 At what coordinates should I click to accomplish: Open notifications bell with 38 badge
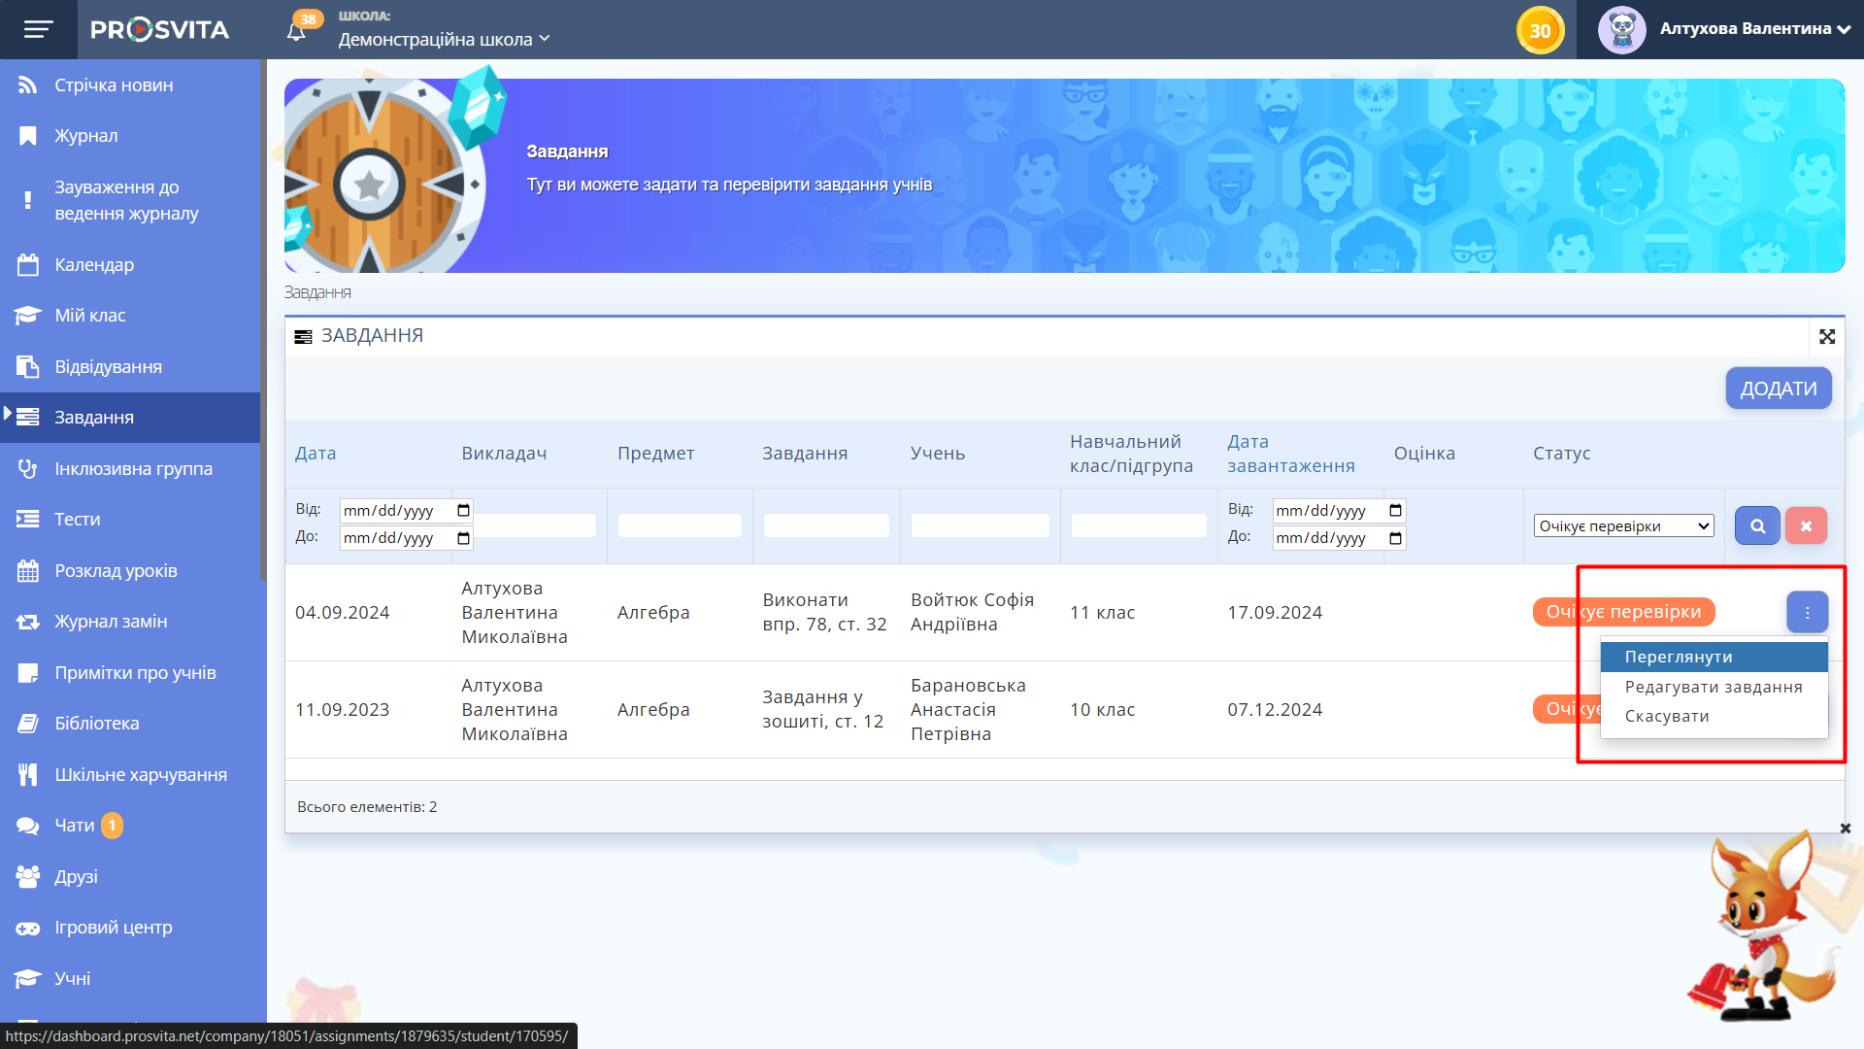point(297,31)
